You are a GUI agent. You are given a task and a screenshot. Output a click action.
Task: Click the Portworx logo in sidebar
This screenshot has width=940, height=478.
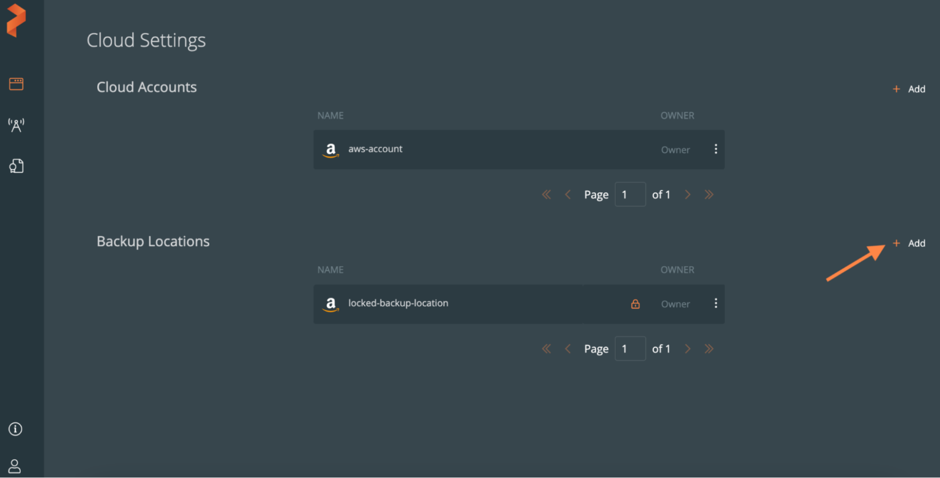pyautogui.click(x=16, y=21)
